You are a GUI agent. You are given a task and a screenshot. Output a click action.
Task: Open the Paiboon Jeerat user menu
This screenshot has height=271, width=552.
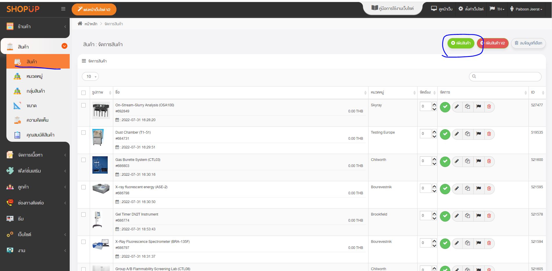(x=526, y=9)
